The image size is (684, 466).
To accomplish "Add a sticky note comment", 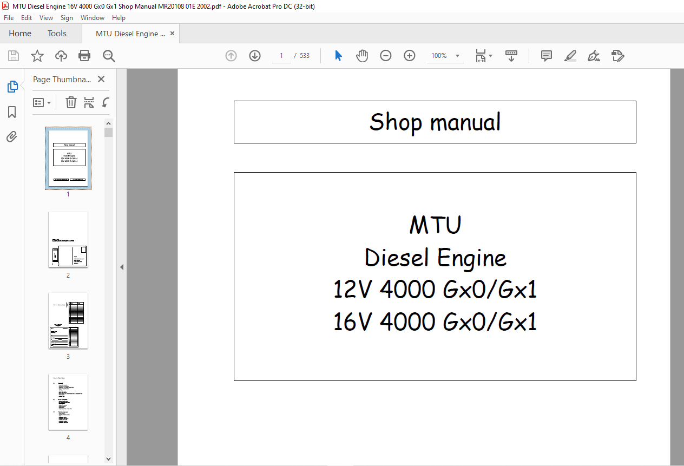I will pos(547,56).
